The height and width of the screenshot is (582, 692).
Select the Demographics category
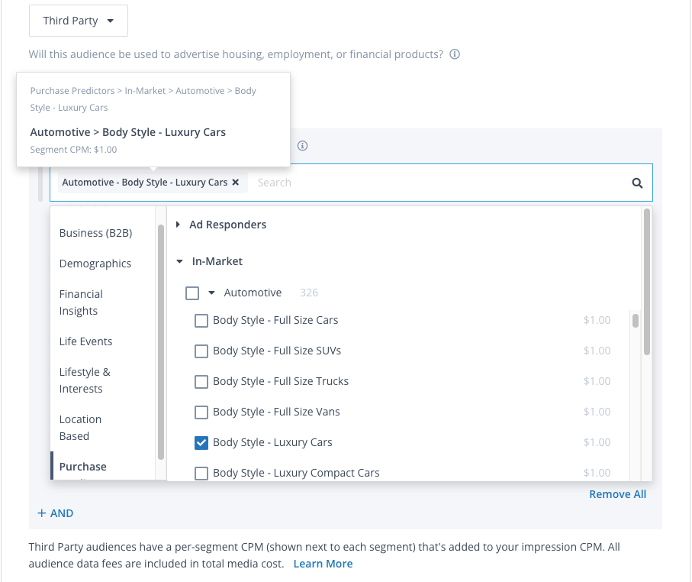coord(95,264)
